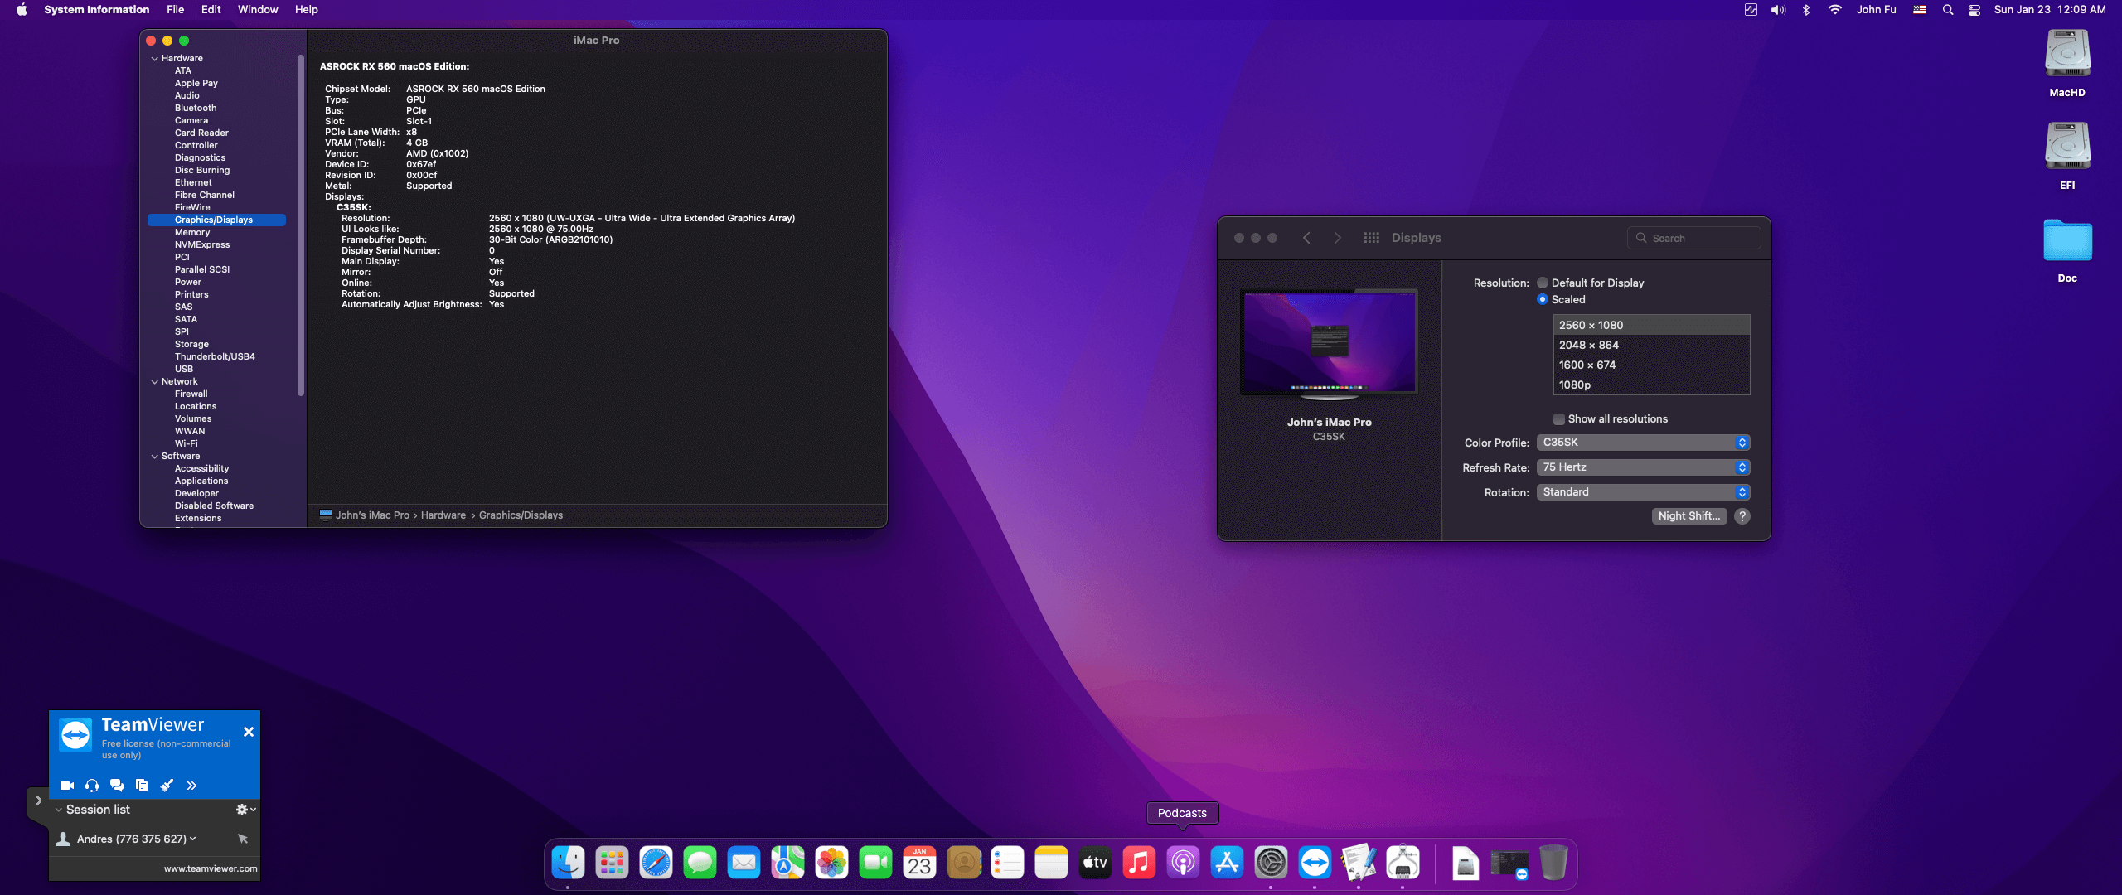Open System Preferences from the Dock
This screenshot has height=895, width=2122.
tap(1271, 863)
